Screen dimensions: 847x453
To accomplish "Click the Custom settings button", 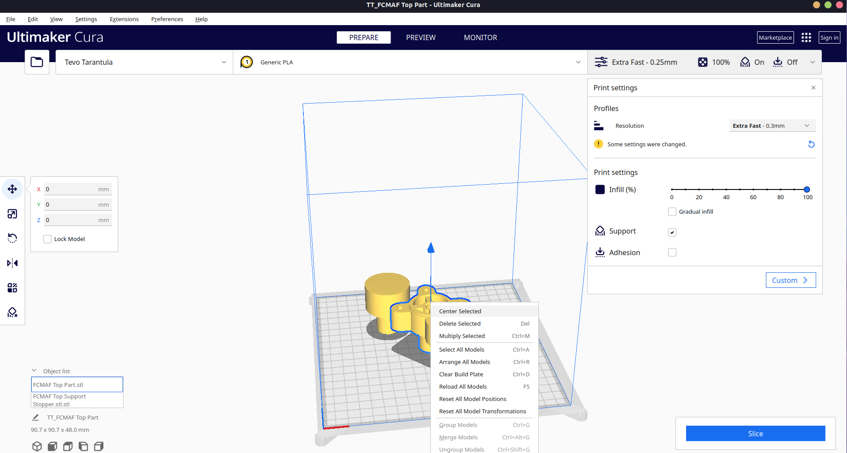I will coord(791,280).
